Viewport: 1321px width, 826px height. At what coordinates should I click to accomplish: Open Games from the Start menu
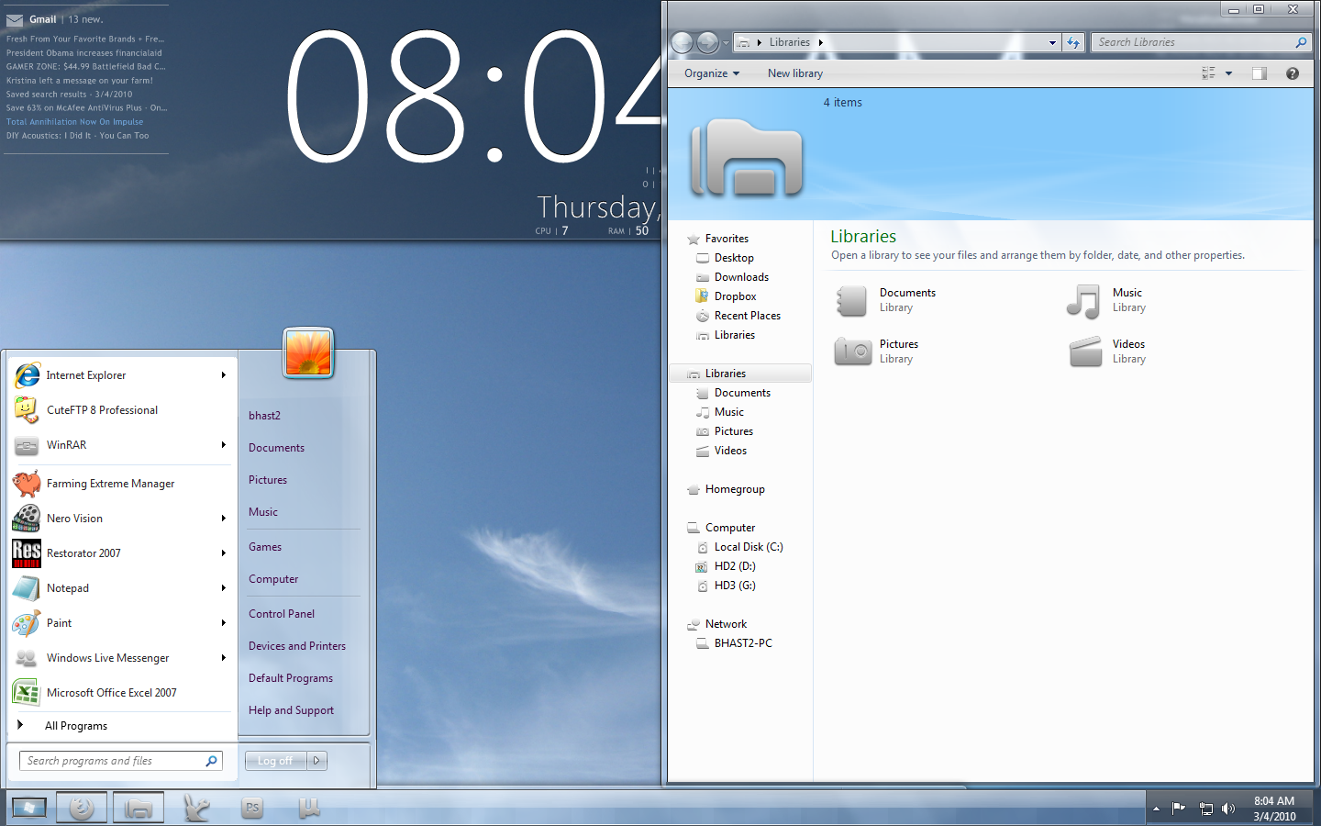point(265,547)
